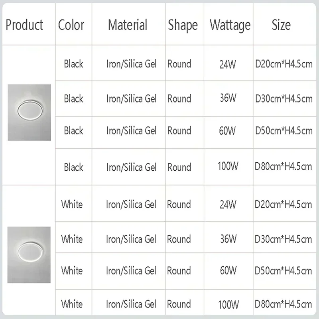Screen dimensions: 319x319
Task: Click the white ceiling light product thumbnail
Action: (x=29, y=255)
